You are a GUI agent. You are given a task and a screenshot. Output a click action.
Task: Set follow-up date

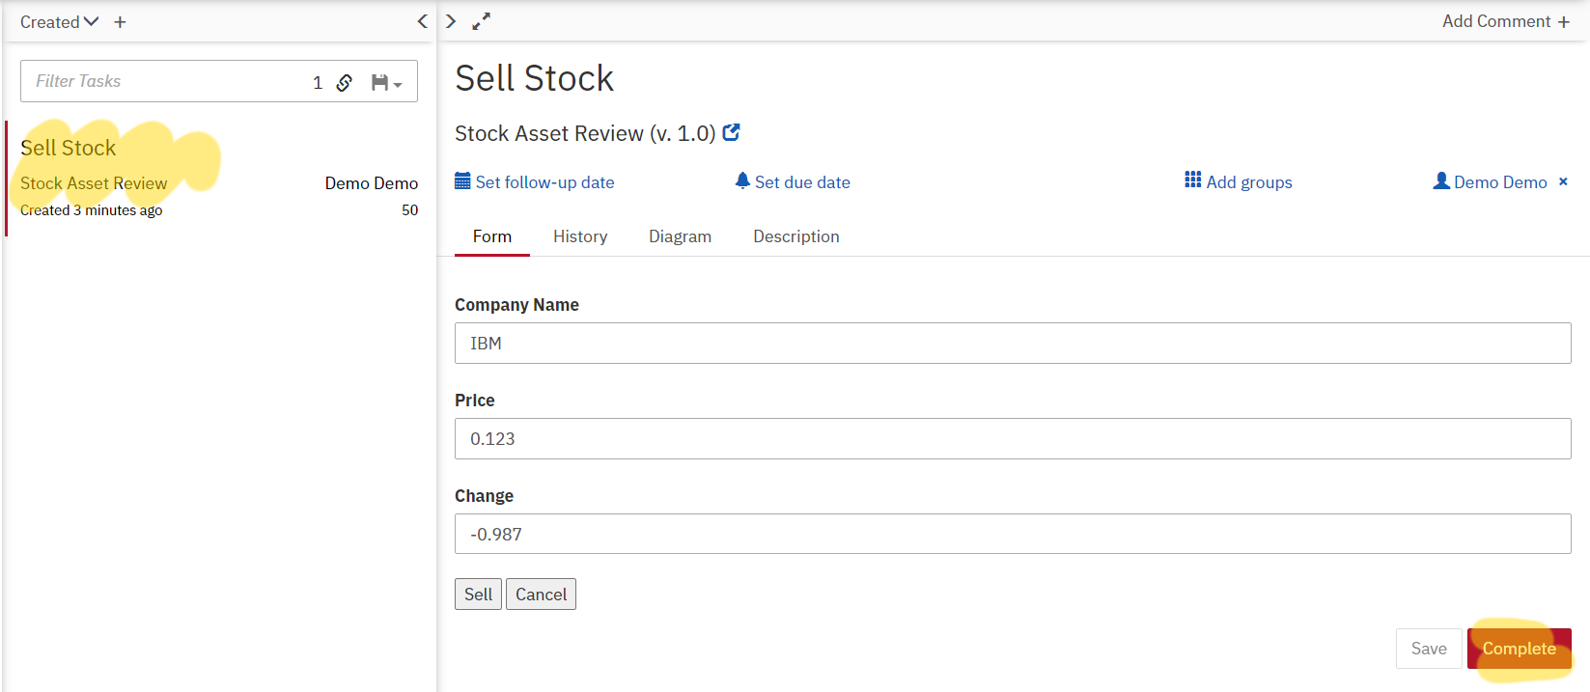click(x=535, y=181)
